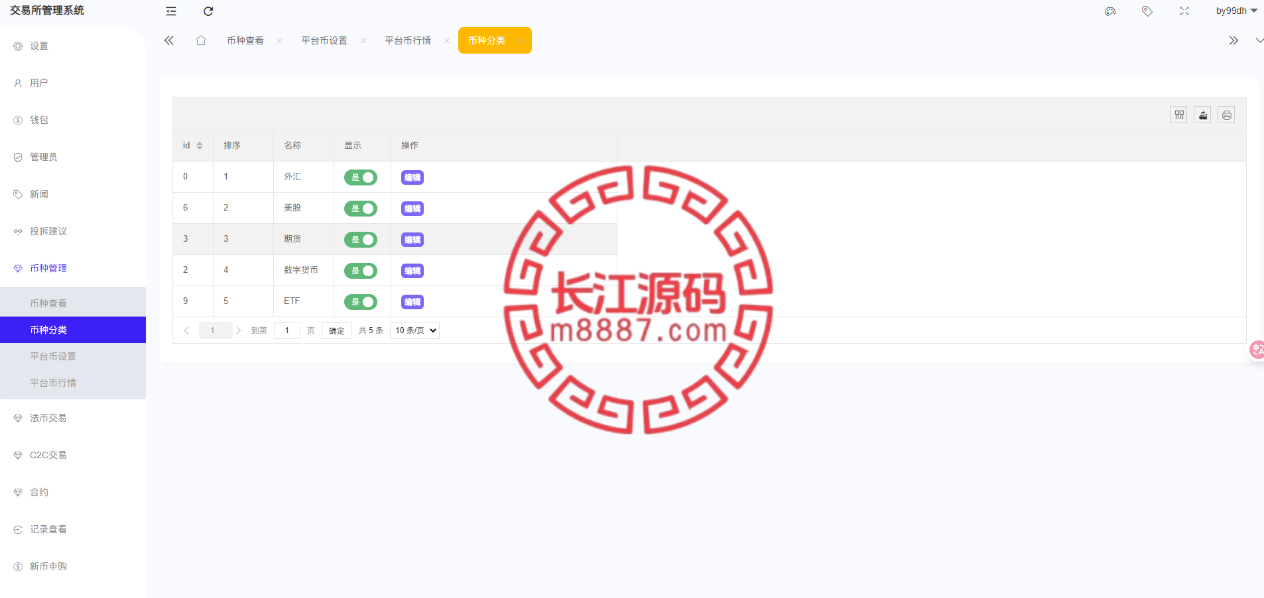Expand the 记录查看 sidebar menu

tap(73, 529)
